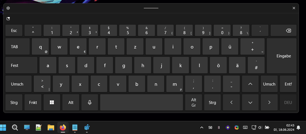Toggle the Fest caps lock key

(21, 65)
